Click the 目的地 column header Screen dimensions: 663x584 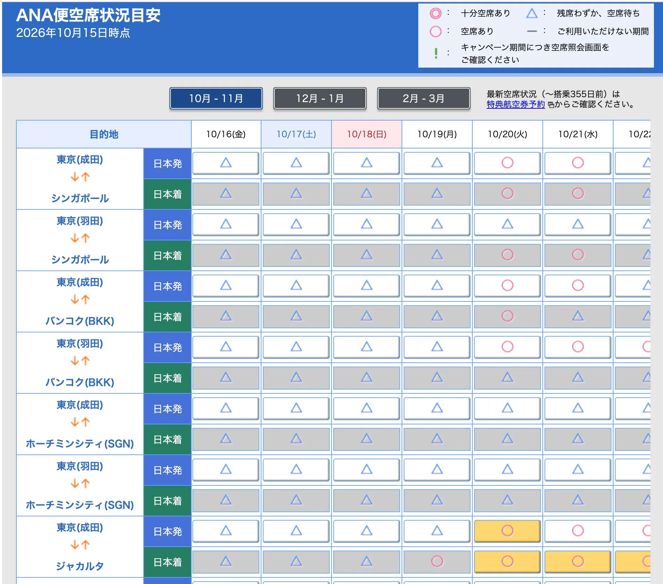coord(104,134)
